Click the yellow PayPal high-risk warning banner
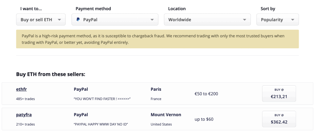315x132 pixels. click(x=157, y=39)
